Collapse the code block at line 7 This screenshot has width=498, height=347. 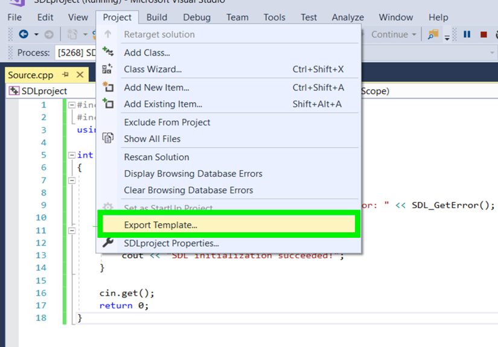[x=72, y=180]
